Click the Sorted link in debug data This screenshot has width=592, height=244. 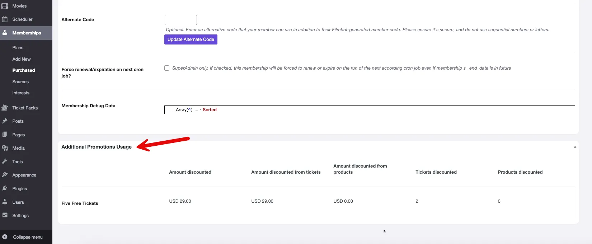pos(210,110)
